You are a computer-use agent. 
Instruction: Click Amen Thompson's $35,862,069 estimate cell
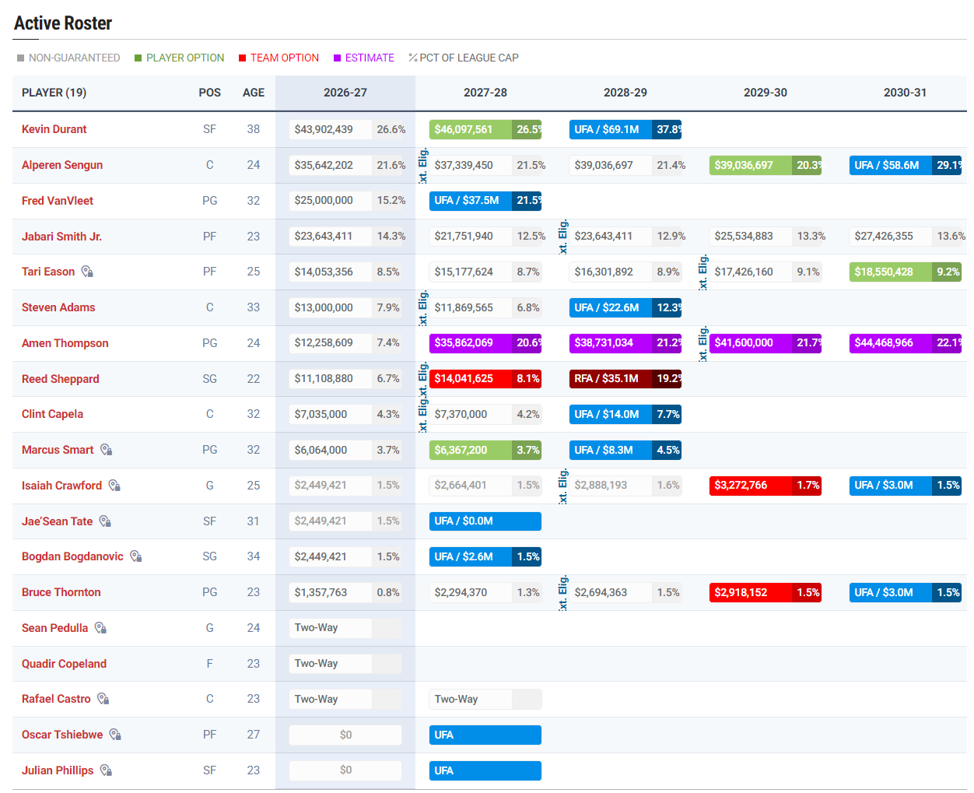pyautogui.click(x=485, y=343)
